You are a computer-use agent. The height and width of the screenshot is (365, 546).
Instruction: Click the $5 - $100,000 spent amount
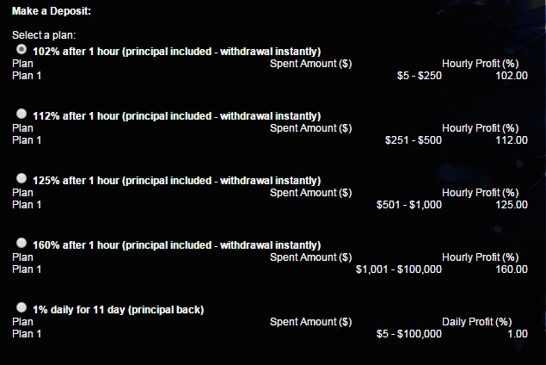(409, 334)
